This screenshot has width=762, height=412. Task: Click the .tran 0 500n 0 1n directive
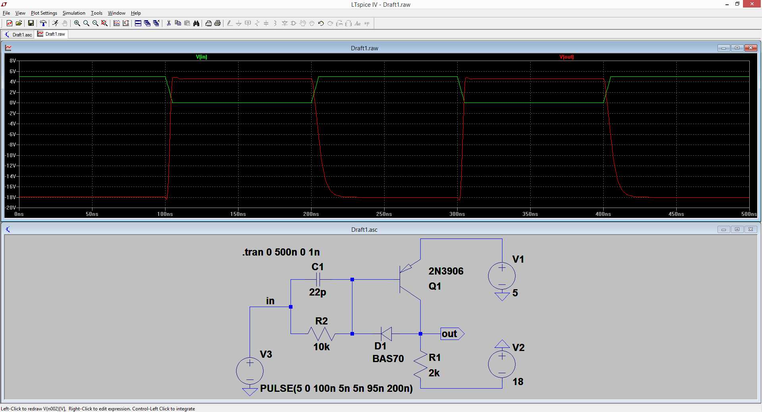(281, 252)
